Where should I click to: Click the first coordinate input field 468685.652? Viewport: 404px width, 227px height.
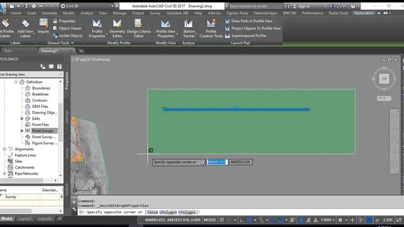click(217, 162)
